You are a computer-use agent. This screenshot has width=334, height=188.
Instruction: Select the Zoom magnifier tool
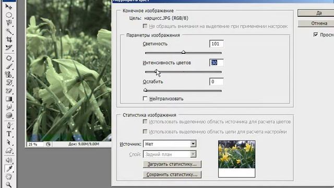9,184
